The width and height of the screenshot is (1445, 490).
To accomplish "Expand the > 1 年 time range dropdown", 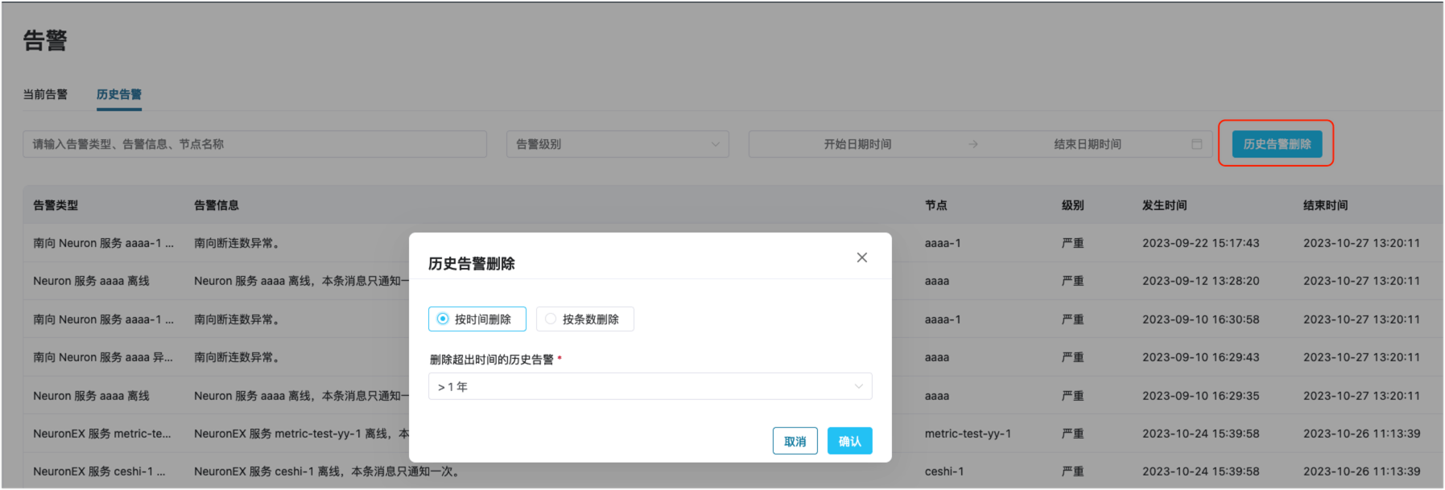I will pos(650,387).
